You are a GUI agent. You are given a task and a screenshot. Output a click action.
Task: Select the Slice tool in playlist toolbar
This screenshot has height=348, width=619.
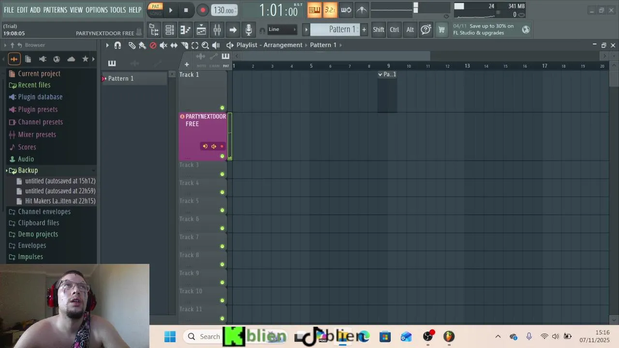(184, 45)
